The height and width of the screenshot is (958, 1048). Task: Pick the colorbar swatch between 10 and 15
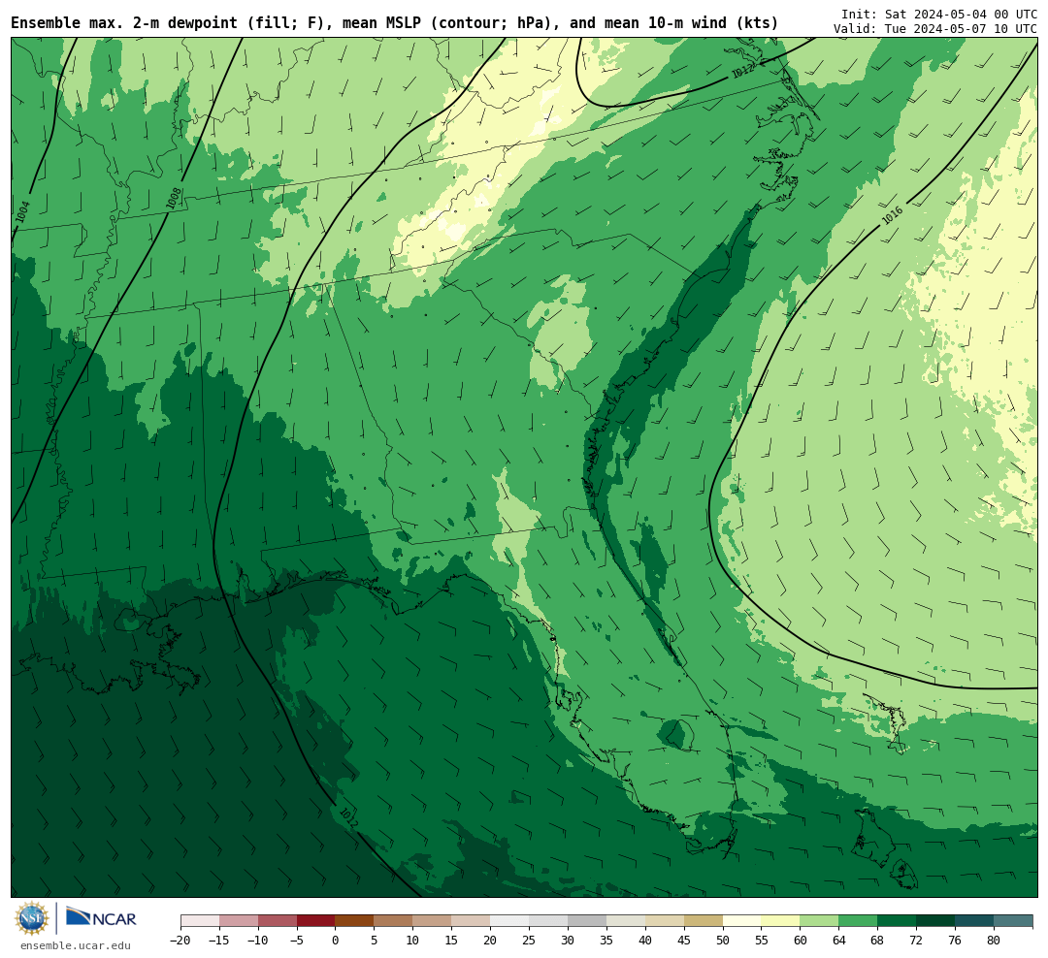(433, 921)
